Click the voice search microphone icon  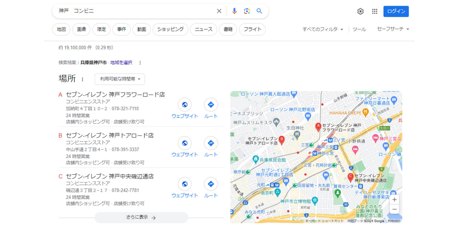point(234,11)
